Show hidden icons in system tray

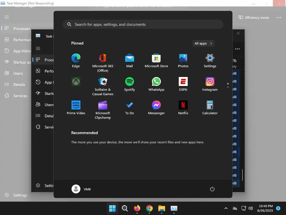pyautogui.click(x=226, y=208)
